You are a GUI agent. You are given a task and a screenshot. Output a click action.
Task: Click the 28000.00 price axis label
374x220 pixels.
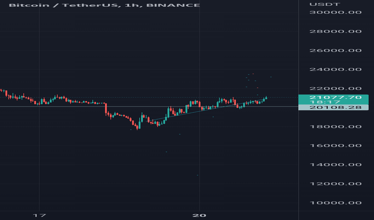335,31
